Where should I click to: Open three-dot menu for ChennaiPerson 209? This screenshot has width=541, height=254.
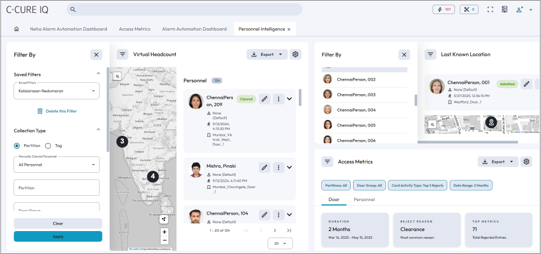pyautogui.click(x=278, y=99)
